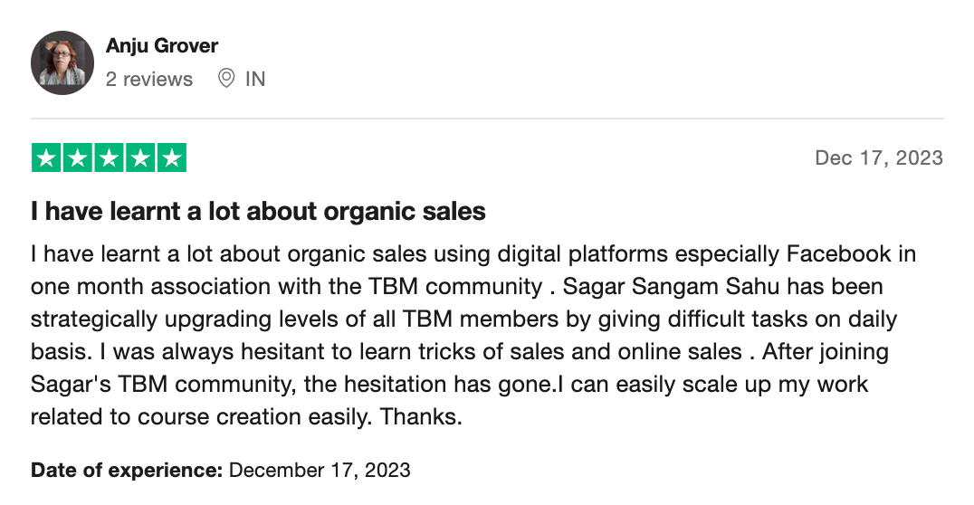
Task: Click the reviewer's profile photo
Action: (x=62, y=62)
